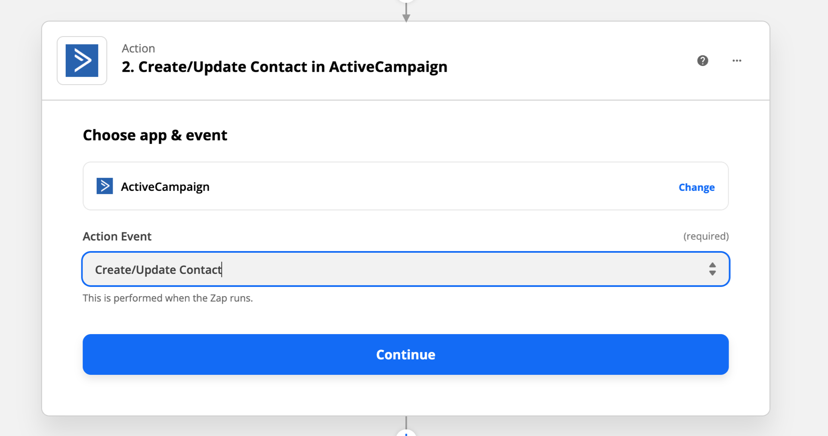The height and width of the screenshot is (436, 828).
Task: Add a step with the plus button below card
Action: (406, 433)
